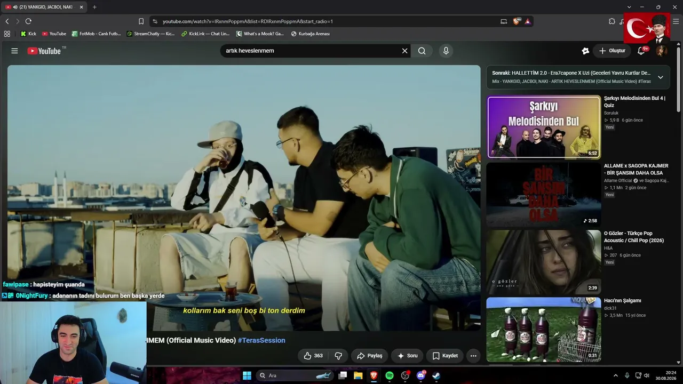Open the Allame Official channel name
The image size is (683, 384).
[618, 181]
